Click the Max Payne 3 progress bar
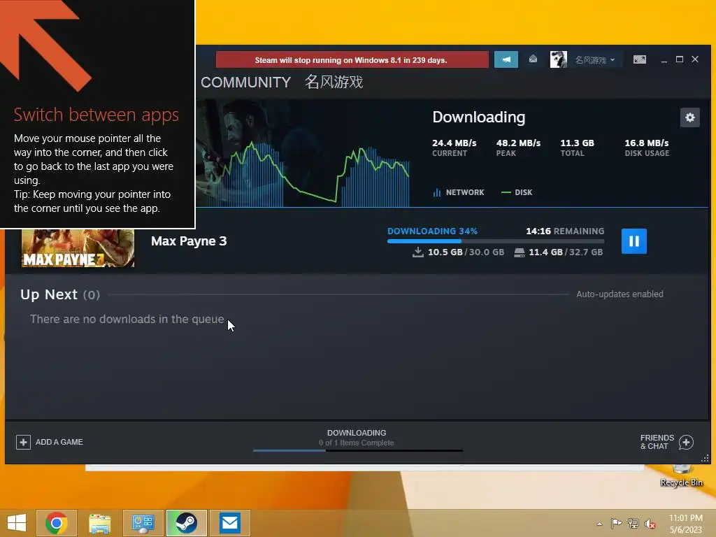This screenshot has width=716, height=537. [496, 241]
